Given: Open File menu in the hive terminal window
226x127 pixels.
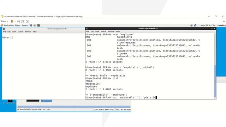Looking at the screenshot, I should pos(5,32).
